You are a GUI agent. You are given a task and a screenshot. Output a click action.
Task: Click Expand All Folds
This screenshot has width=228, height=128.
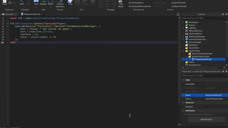click(x=178, y=2)
